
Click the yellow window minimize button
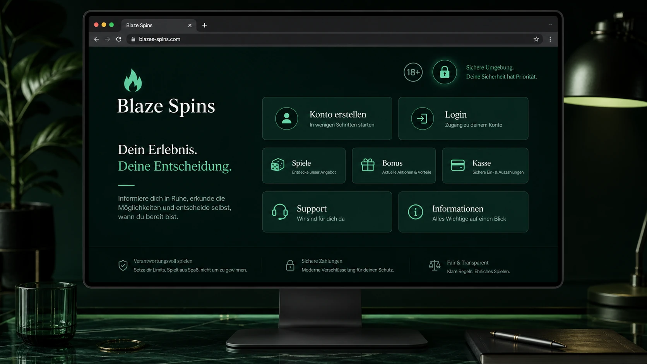pyautogui.click(x=104, y=25)
